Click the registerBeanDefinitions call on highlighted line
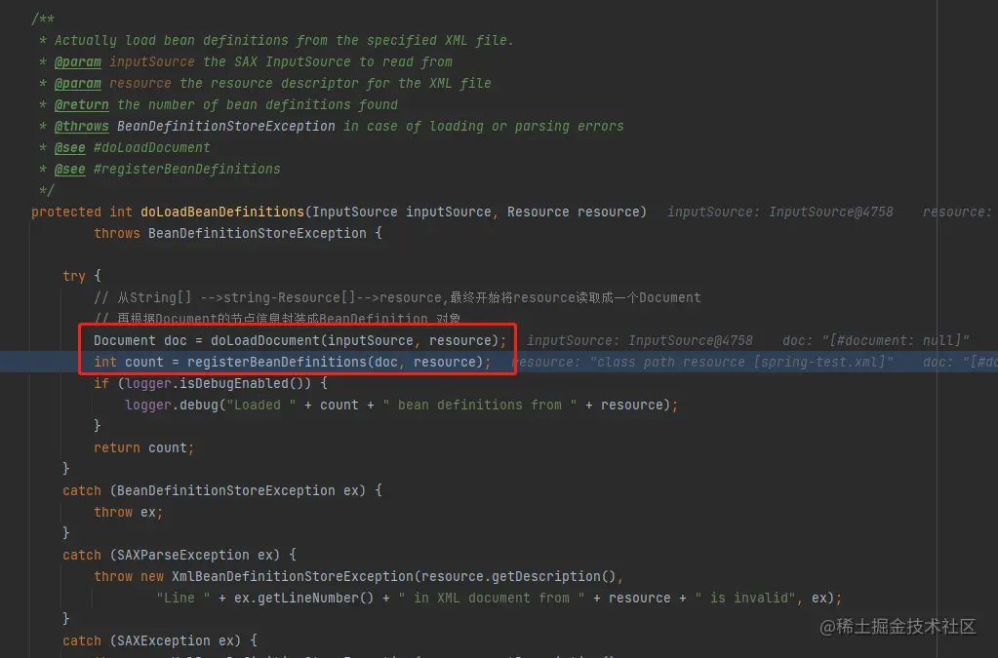This screenshot has width=998, height=658. 277,362
